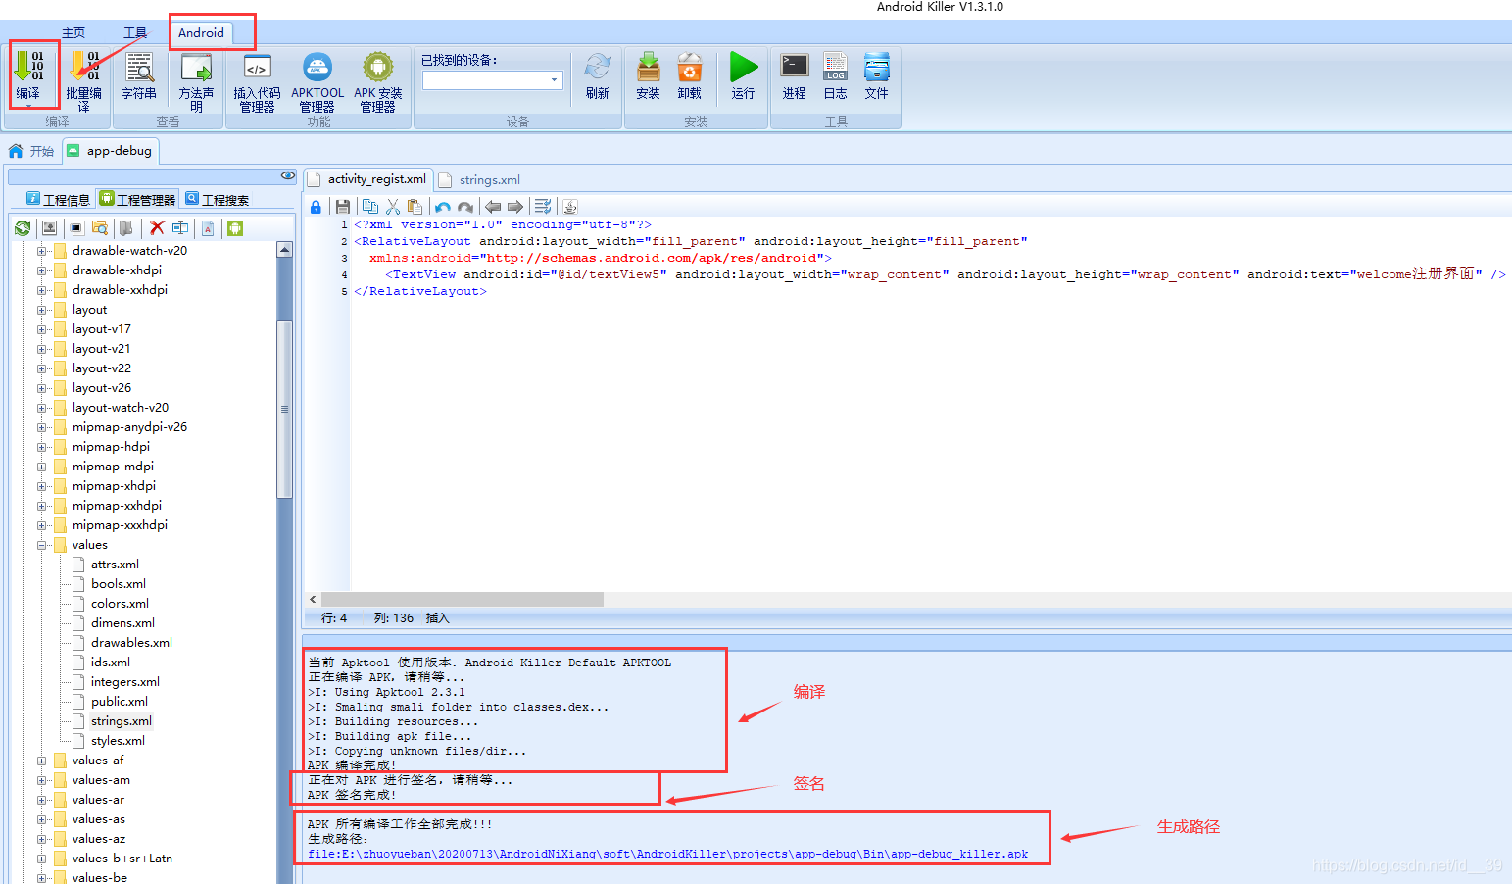Open the 进程 process viewer
This screenshot has height=884, width=1512.
[x=795, y=66]
